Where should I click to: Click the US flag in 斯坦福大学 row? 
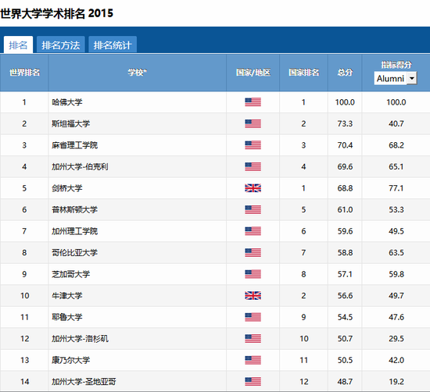(x=253, y=123)
